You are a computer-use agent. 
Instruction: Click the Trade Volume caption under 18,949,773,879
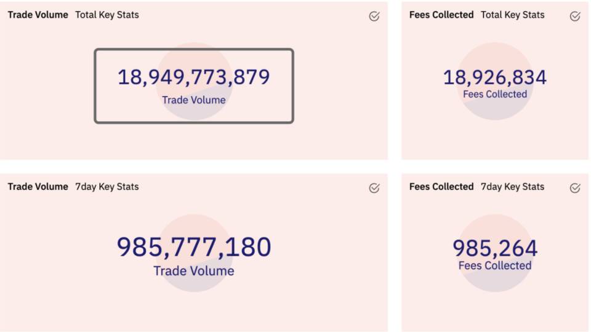(x=194, y=100)
